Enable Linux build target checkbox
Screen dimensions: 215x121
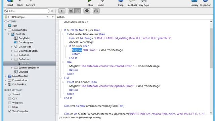[x=10, y=107]
